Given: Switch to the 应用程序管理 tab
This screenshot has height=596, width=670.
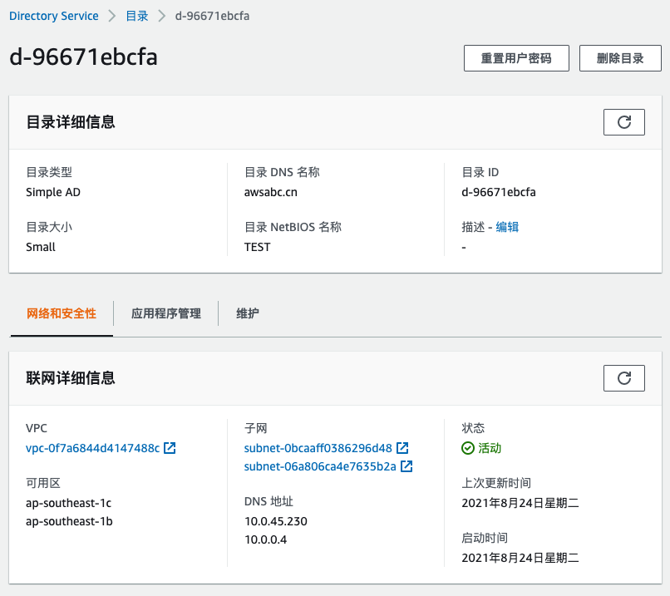Looking at the screenshot, I should (x=165, y=313).
